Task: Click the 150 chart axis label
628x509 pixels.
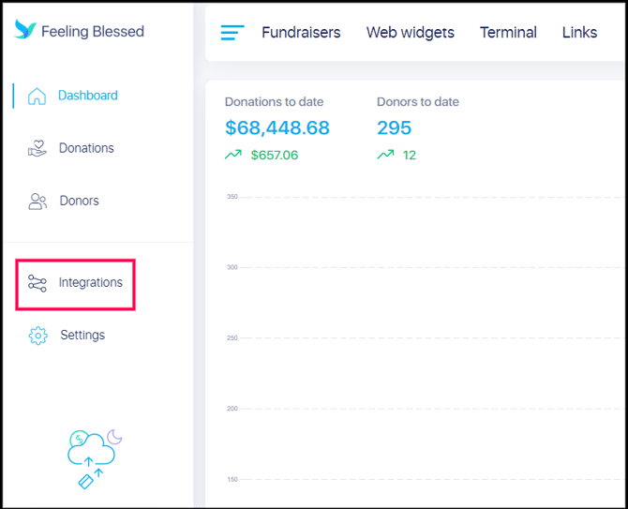Action: tap(232, 479)
